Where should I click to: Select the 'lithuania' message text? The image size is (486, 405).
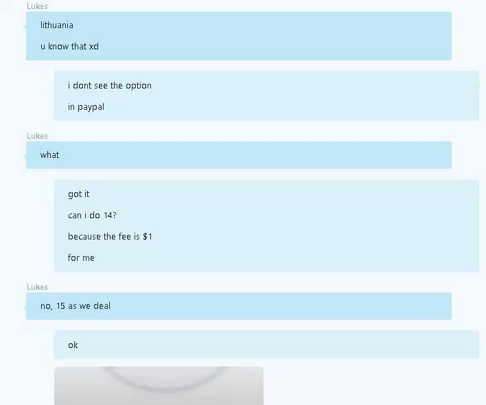(57, 25)
